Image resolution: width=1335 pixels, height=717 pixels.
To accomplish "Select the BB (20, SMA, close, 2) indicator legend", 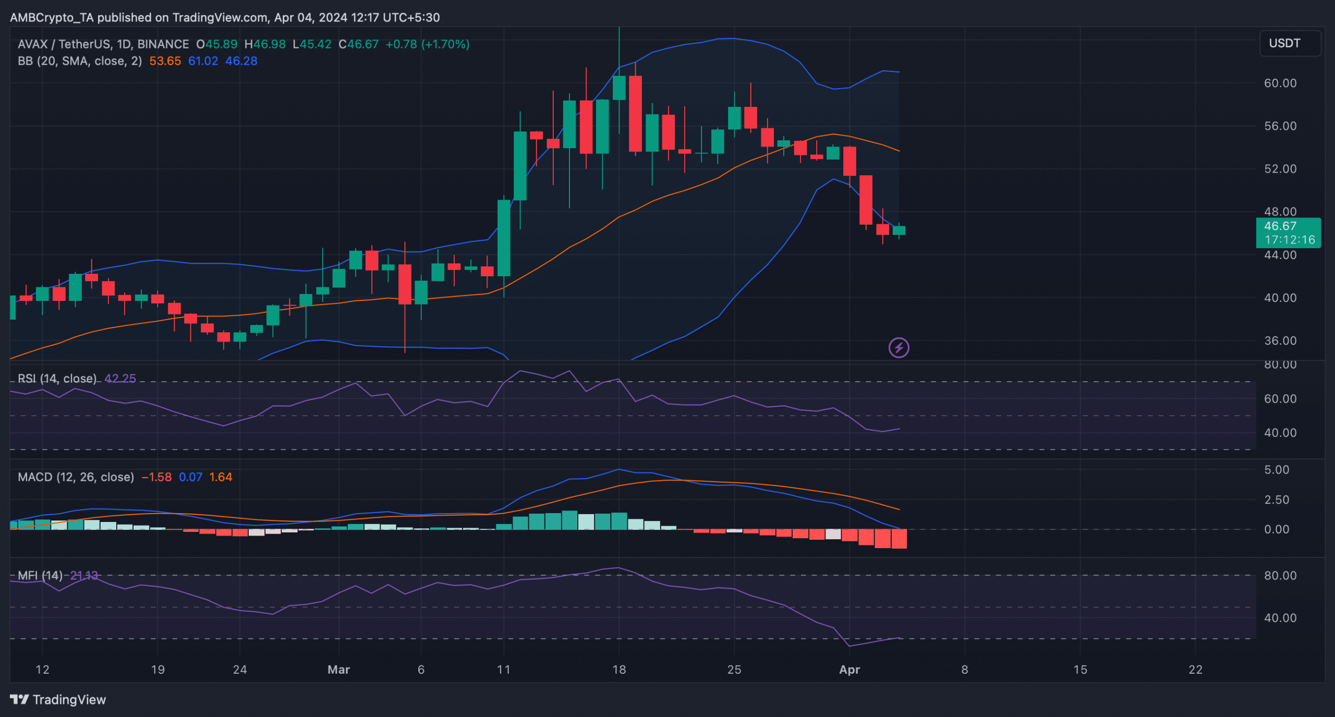I will tap(80, 61).
